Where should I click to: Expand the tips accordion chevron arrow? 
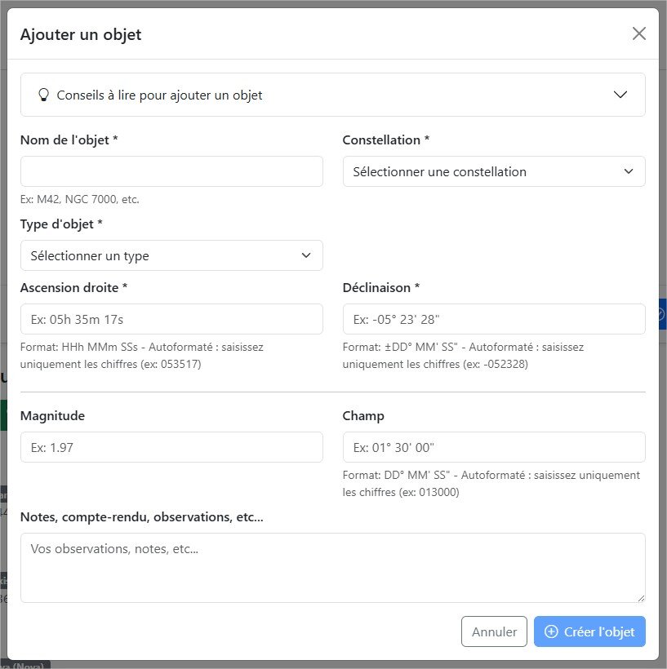[x=620, y=95]
